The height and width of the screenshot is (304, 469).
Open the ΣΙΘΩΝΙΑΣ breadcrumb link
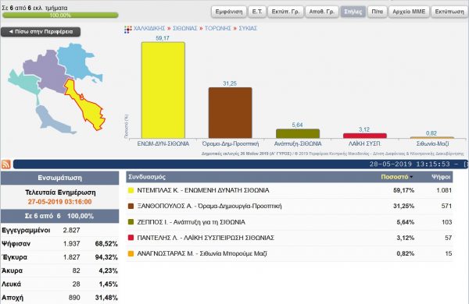[x=184, y=28]
